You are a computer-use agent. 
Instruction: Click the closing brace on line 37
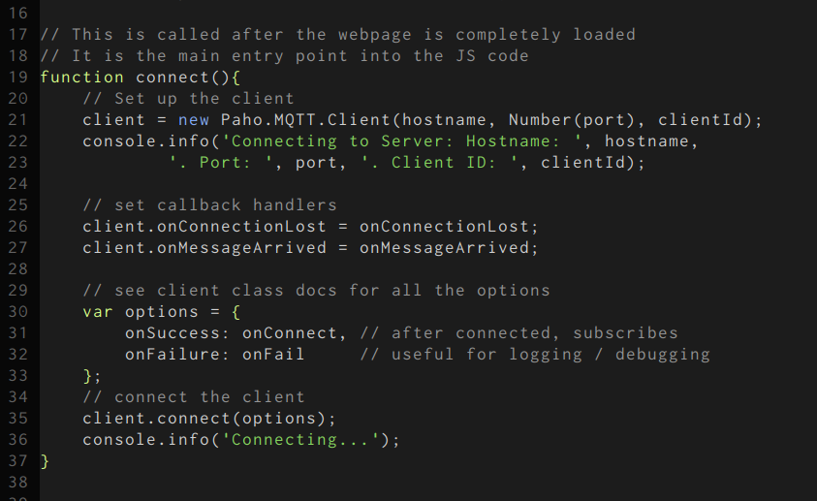click(45, 461)
